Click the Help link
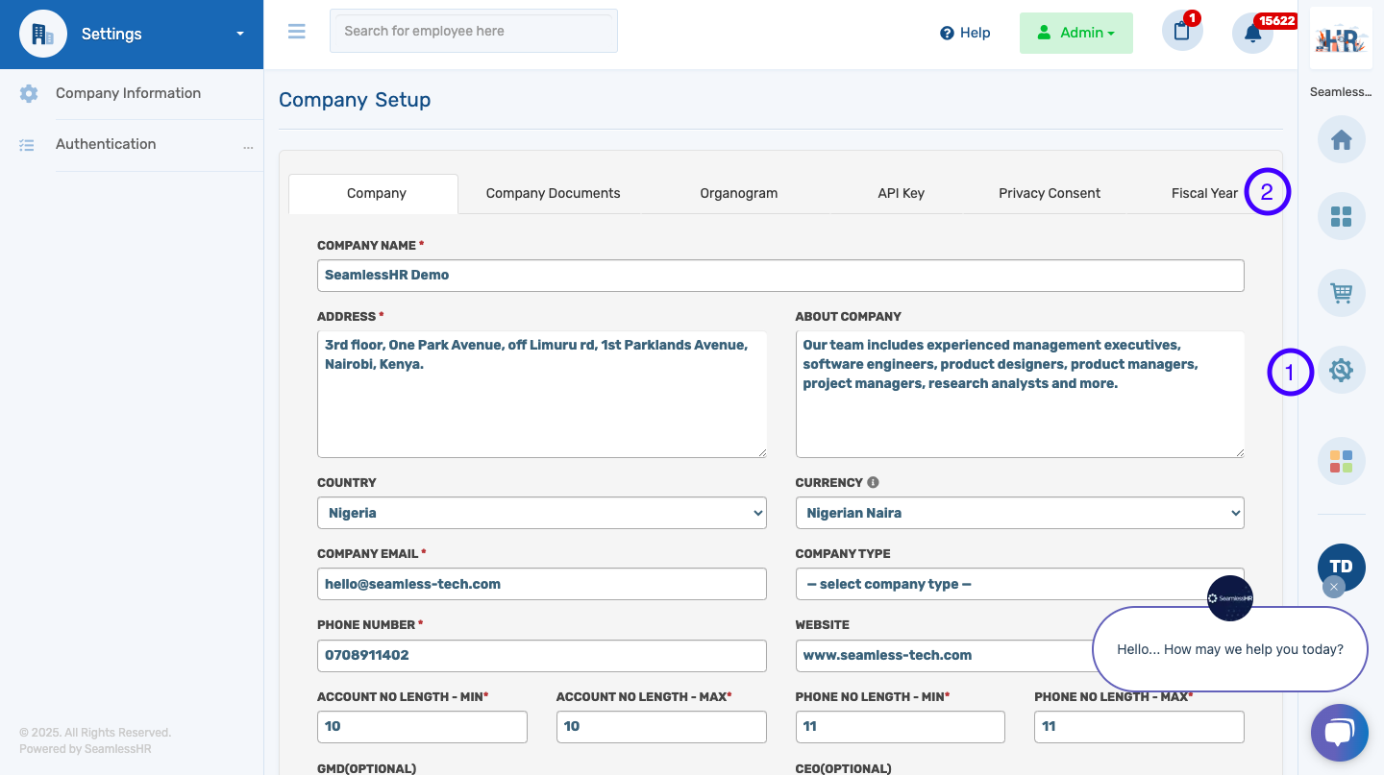The height and width of the screenshot is (775, 1384). coord(965,33)
